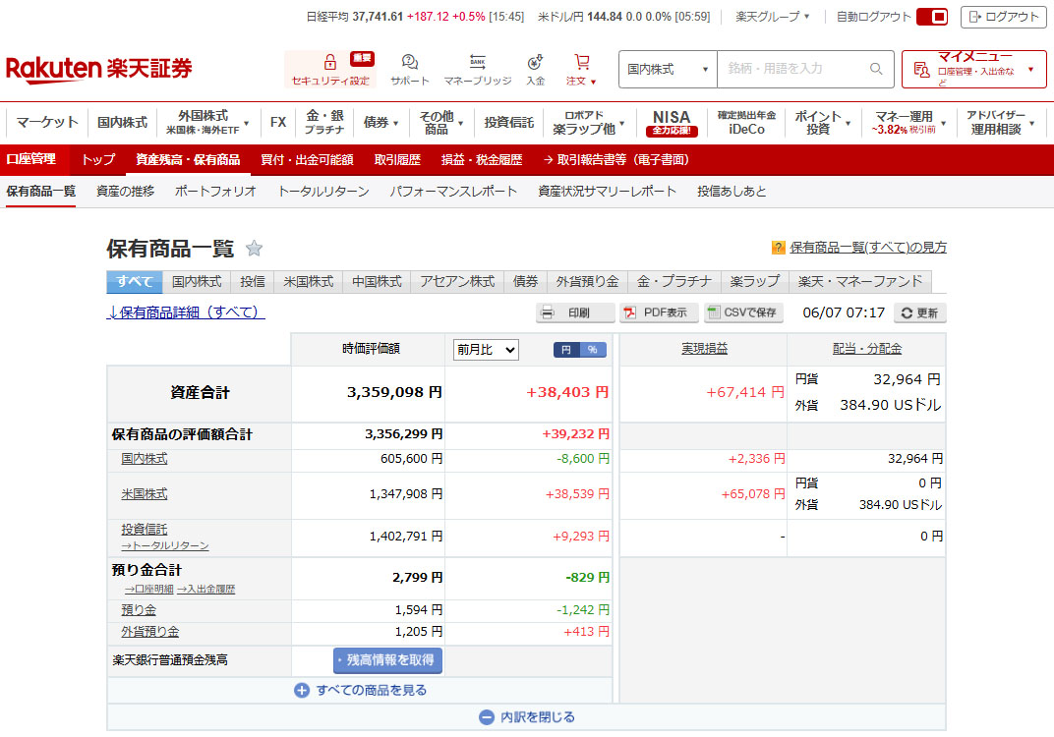Viewport: 1054px width, 737px height.
Task: Switch display to yen (円) mode
Action: pyautogui.click(x=566, y=350)
